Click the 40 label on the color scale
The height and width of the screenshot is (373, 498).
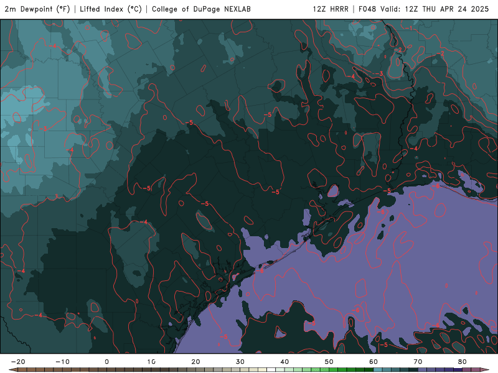[x=284, y=362]
